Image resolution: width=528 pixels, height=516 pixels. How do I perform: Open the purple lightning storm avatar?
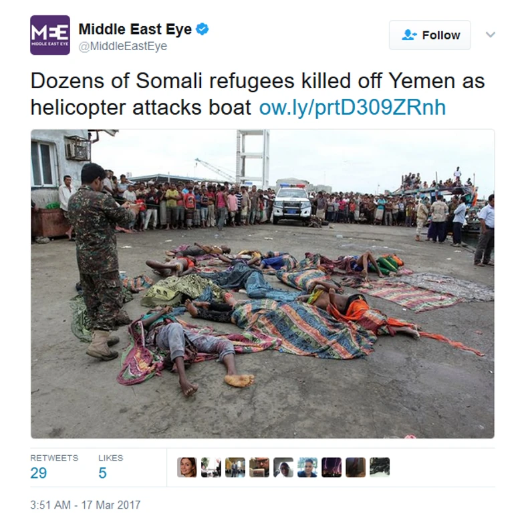pos(332,467)
